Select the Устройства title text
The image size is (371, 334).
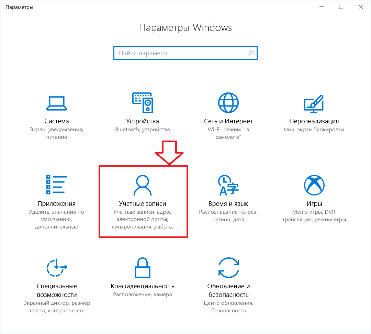pos(143,121)
